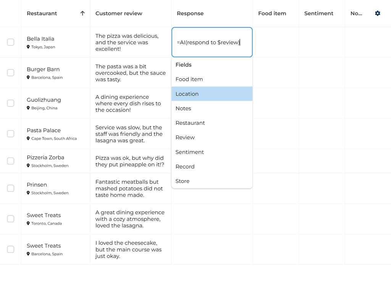Choose Sentiment in the field suggestion list
The image size is (391, 293).
(x=189, y=152)
